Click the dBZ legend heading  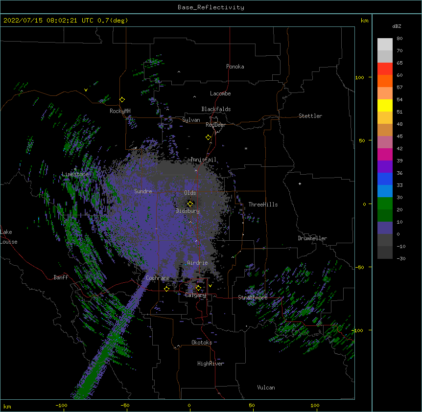(397, 26)
